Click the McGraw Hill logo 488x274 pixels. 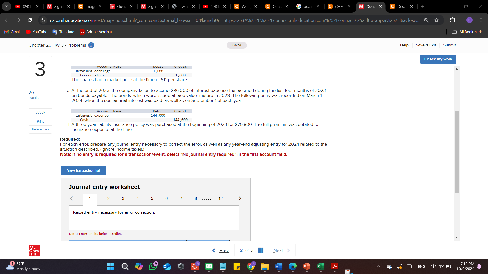click(34, 251)
